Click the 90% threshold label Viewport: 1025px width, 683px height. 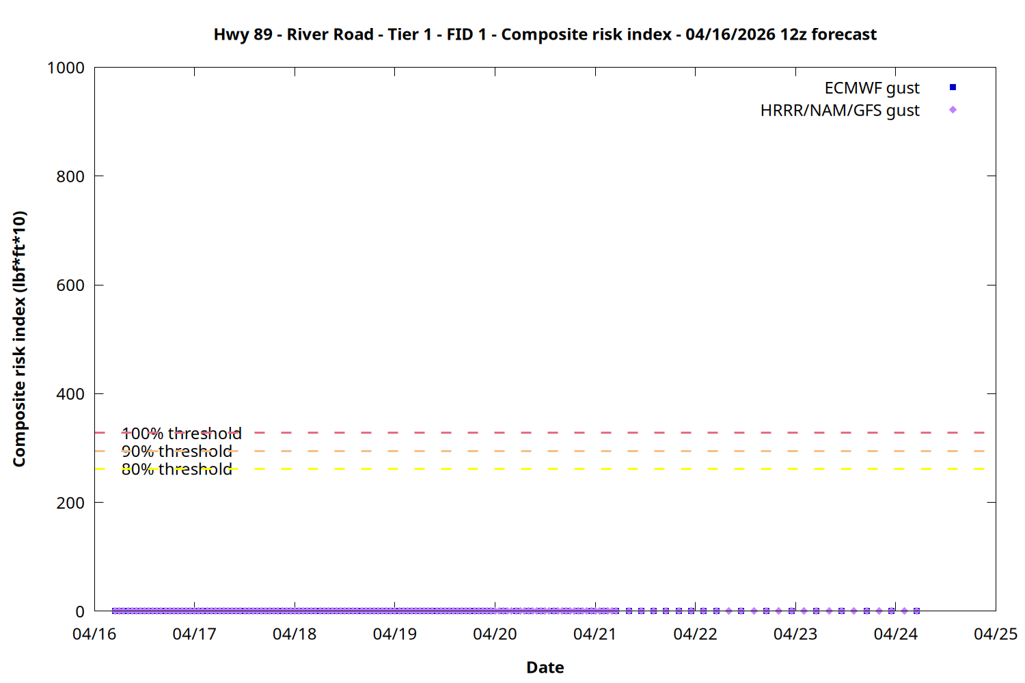(176, 451)
